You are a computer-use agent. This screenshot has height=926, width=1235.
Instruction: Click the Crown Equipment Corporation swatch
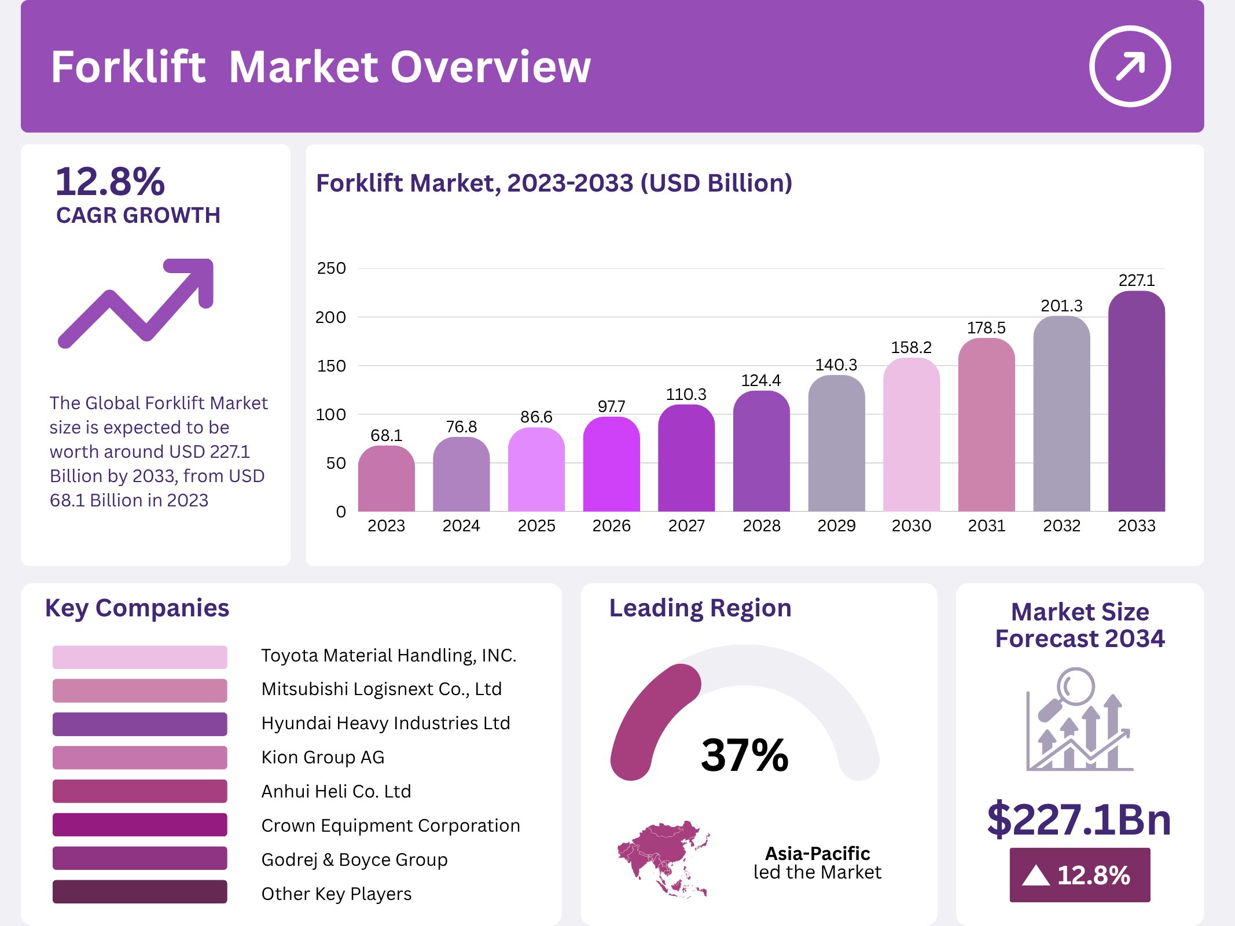coord(140,825)
